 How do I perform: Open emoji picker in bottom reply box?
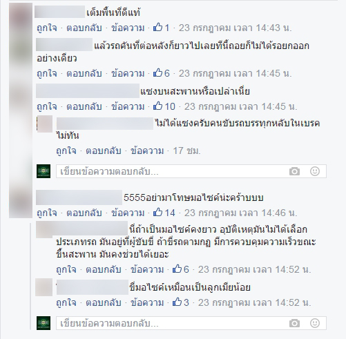pos(315,323)
